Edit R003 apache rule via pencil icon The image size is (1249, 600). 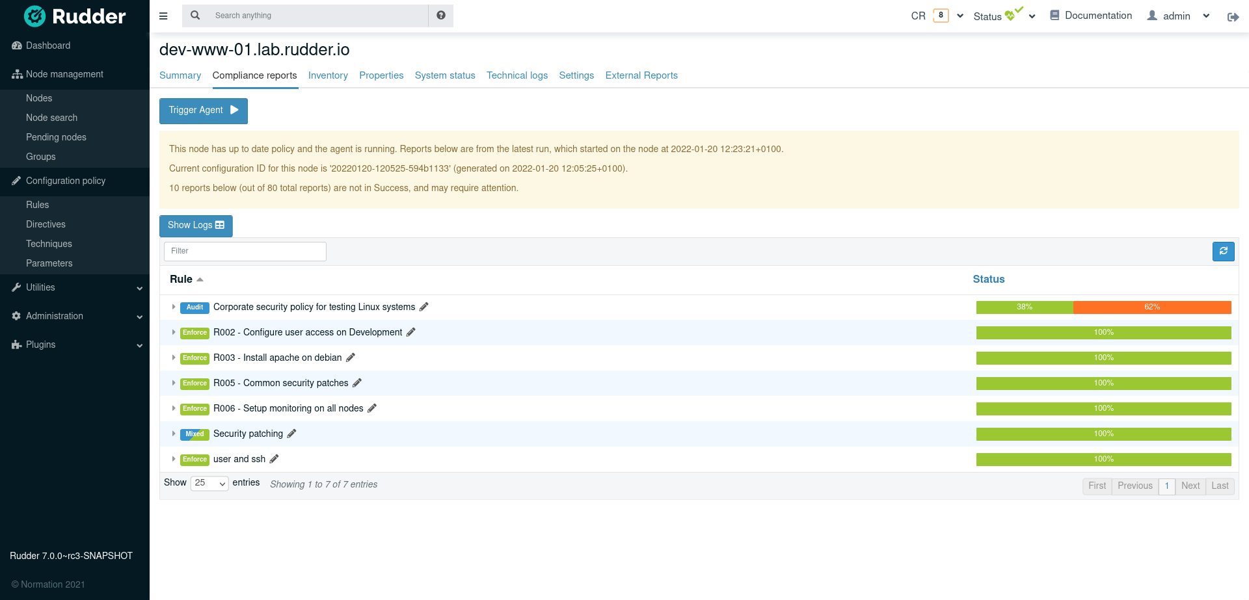[x=351, y=357]
